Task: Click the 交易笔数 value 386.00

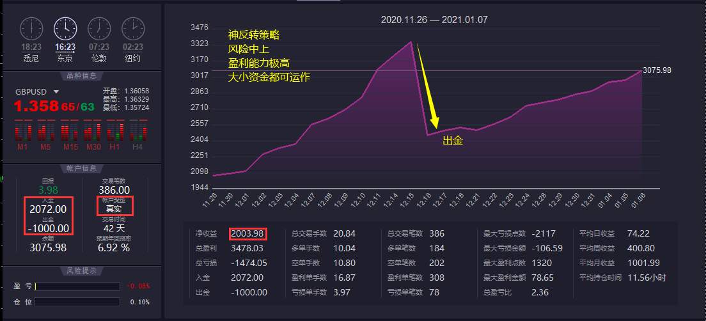Action: click(114, 190)
